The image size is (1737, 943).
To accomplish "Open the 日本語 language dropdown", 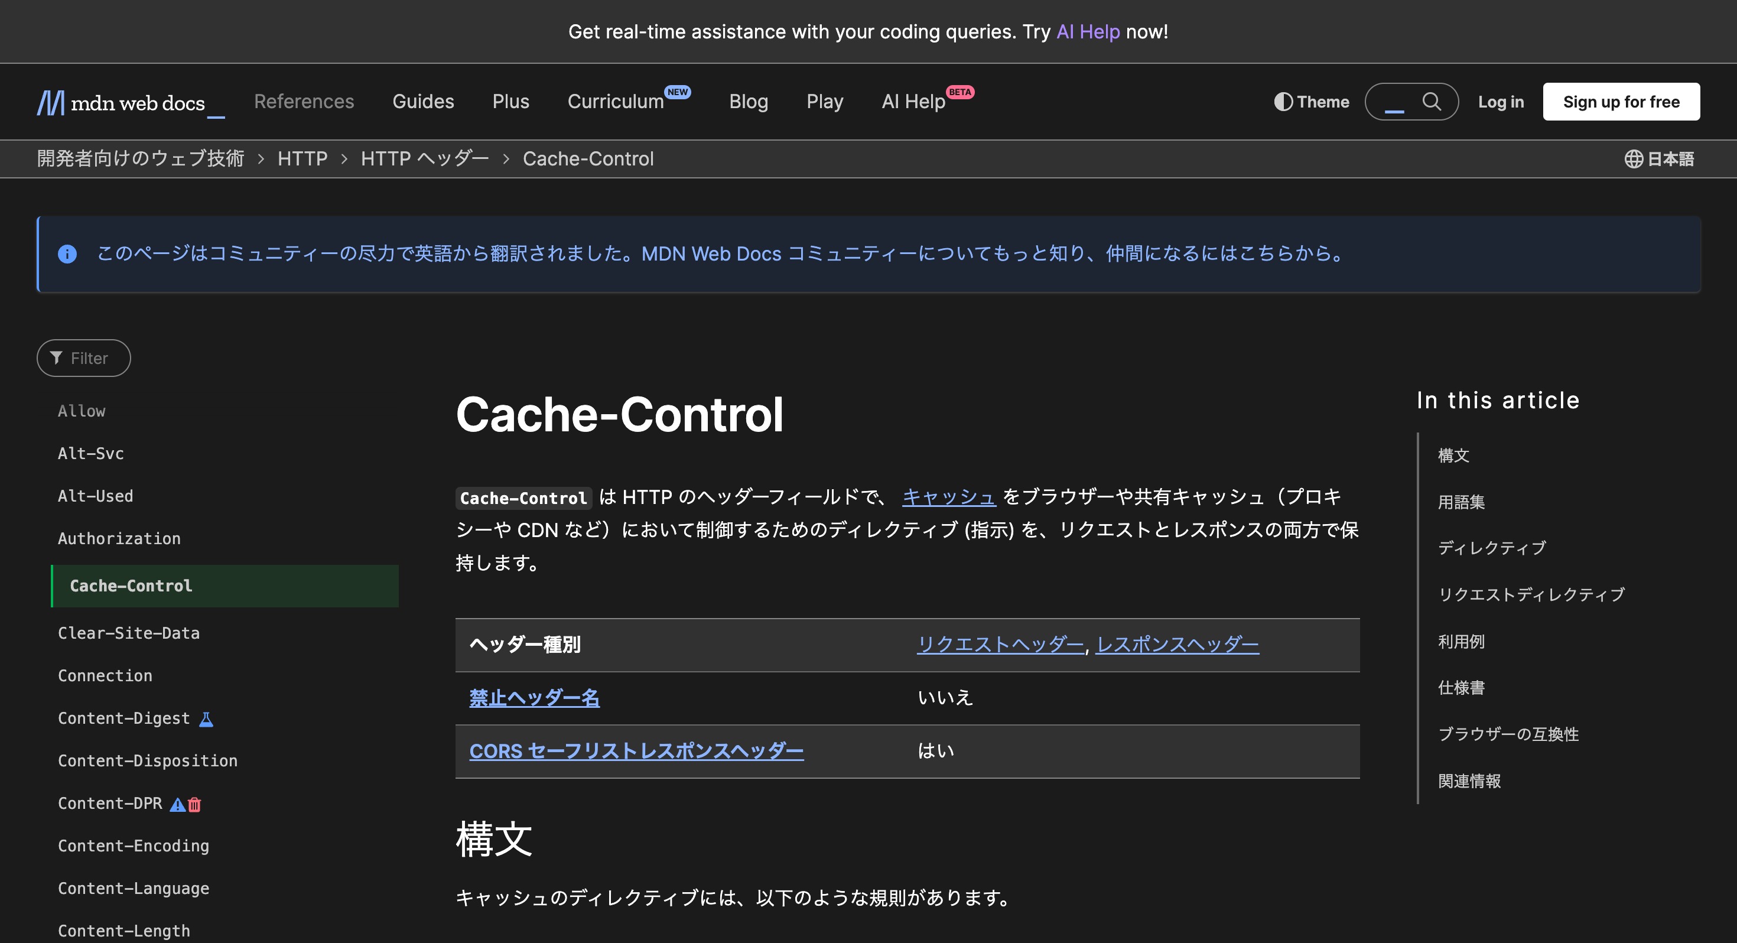I will point(1670,159).
